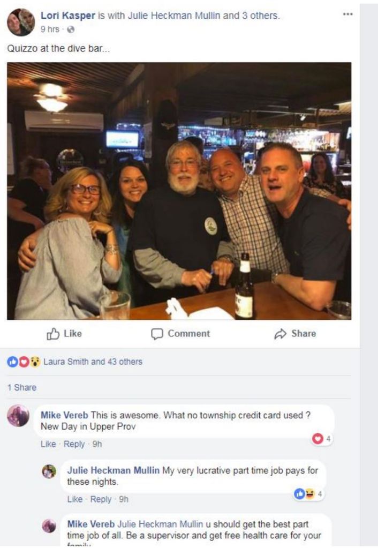Image resolution: width=378 pixels, height=548 pixels.
Task: Open the post options three-dot menu
Action: tap(348, 14)
